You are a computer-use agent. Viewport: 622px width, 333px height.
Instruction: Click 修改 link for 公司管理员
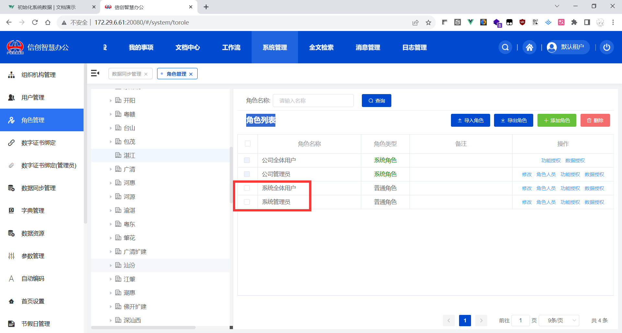pos(527,175)
